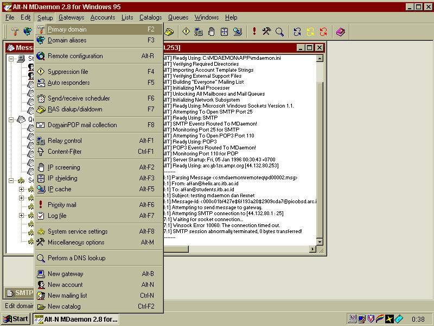
Task: Click the red exclamation Priority mail toolbar icon
Action: pyautogui.click(x=254, y=32)
